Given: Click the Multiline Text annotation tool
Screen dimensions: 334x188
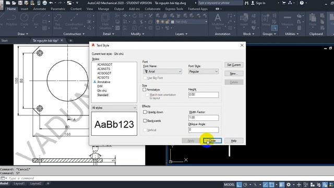Looking at the screenshot, I should [218, 21].
